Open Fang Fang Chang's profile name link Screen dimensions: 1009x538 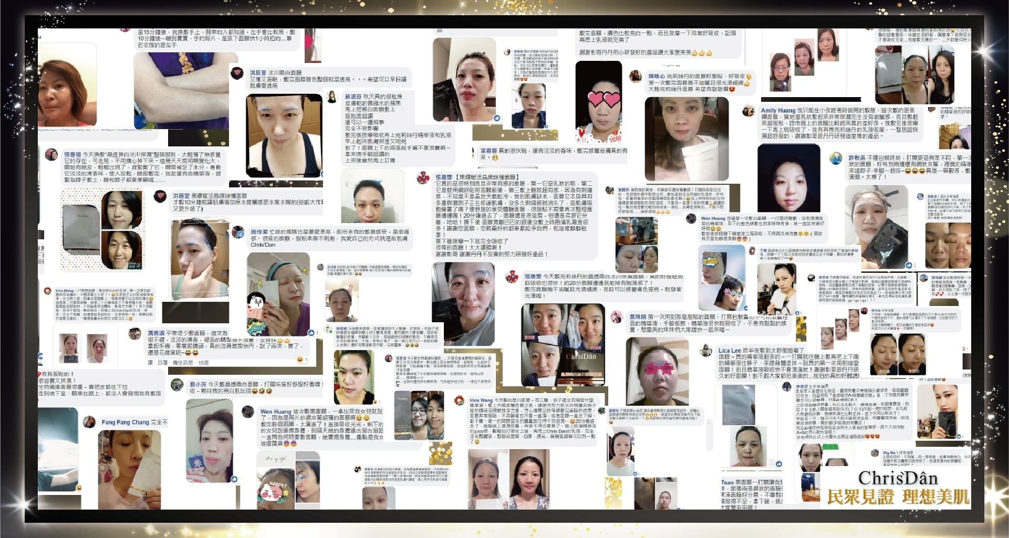click(x=125, y=422)
